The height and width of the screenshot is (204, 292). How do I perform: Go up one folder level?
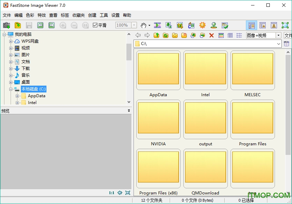click(156, 35)
